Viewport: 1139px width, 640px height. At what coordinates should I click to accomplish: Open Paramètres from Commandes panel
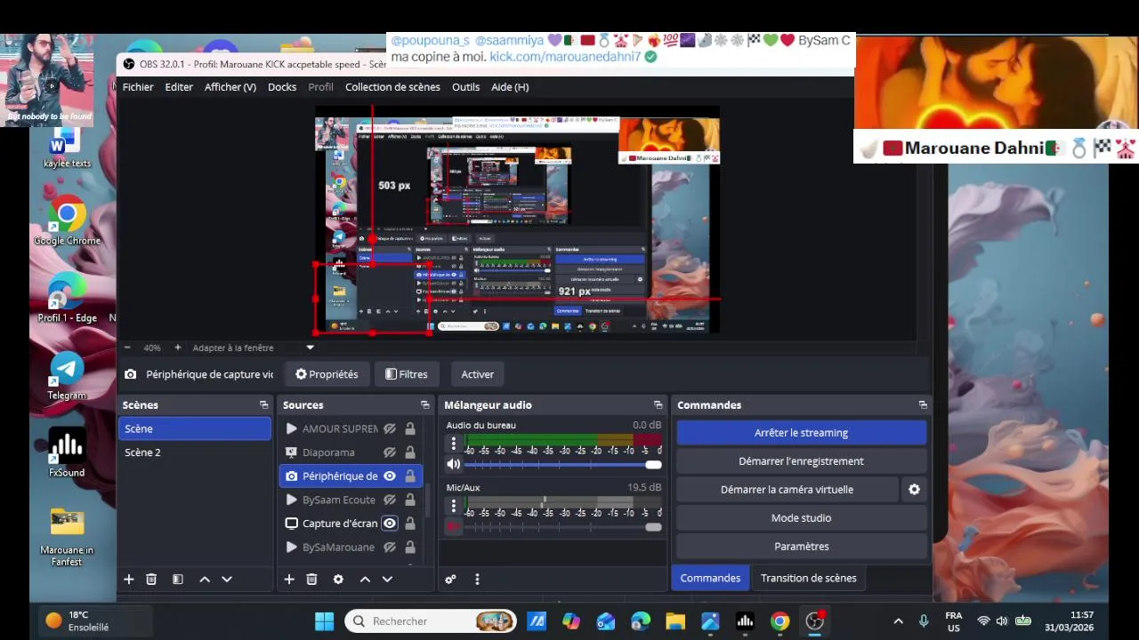[801, 547]
